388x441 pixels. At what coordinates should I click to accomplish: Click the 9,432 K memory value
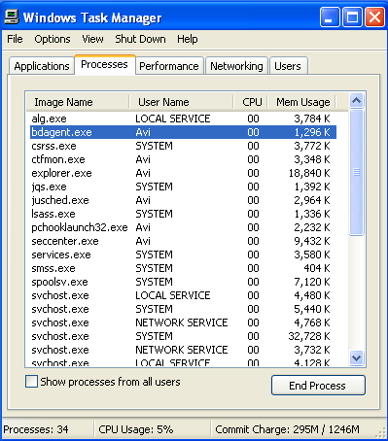click(312, 241)
